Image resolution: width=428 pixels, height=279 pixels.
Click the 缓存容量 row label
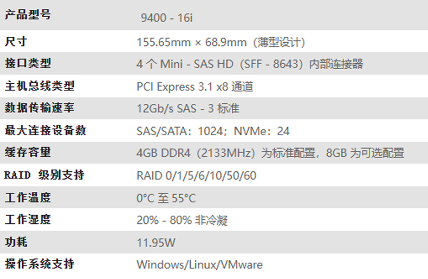click(x=28, y=152)
